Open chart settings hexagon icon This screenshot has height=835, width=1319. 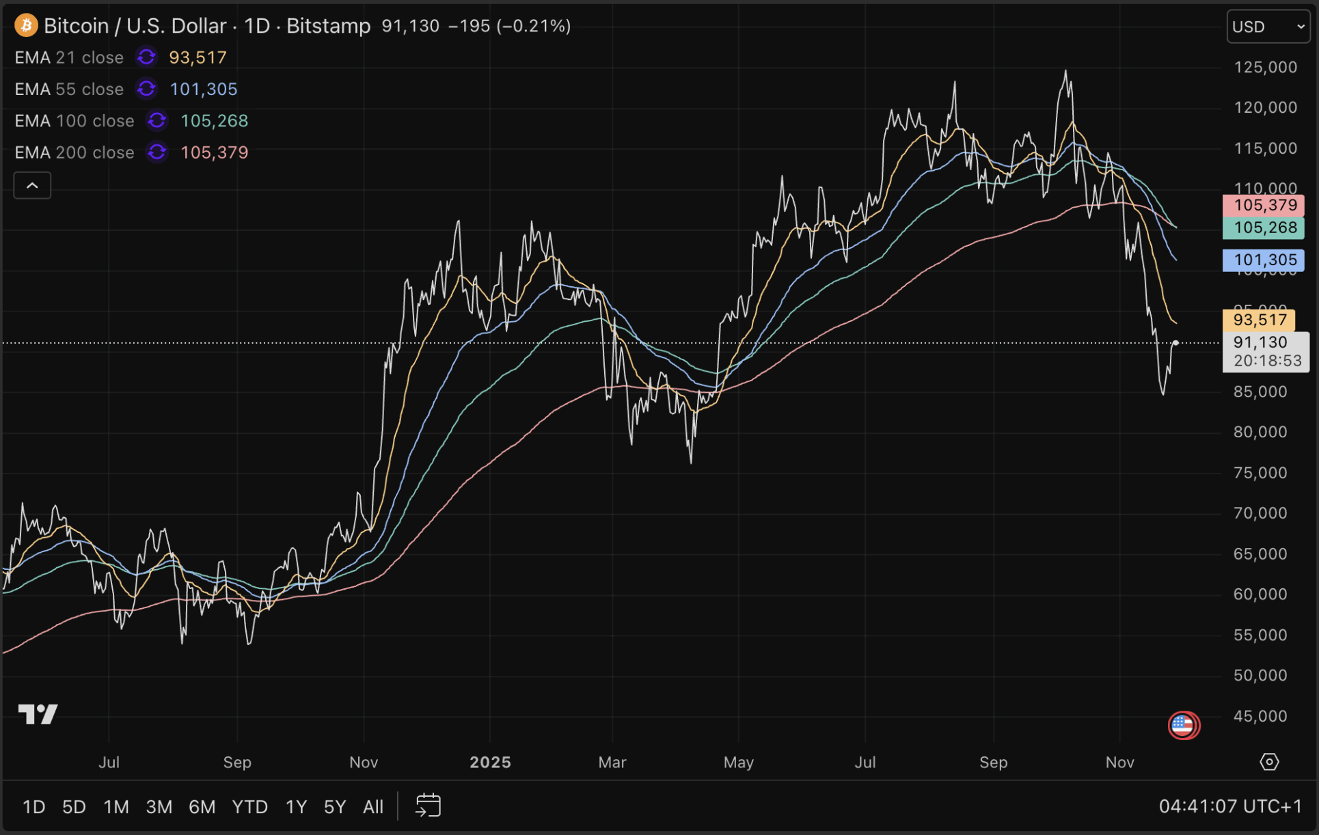1269,762
